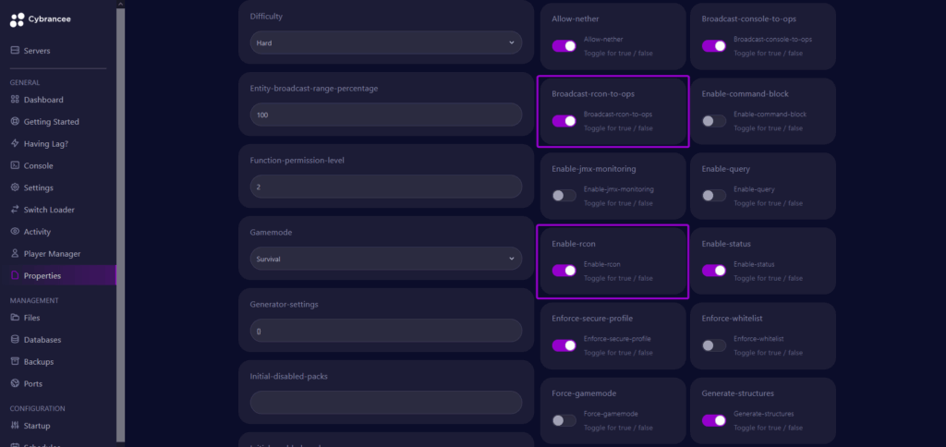Click the Activity eye icon
The width and height of the screenshot is (946, 447).
[x=15, y=232]
